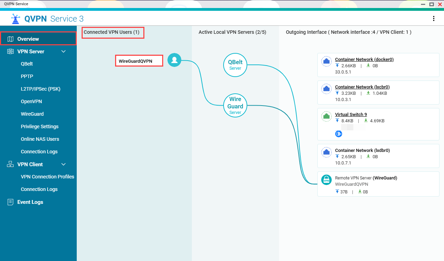The image size is (444, 261).
Task: Open the OpenVPN settings entry
Action: 31,101
